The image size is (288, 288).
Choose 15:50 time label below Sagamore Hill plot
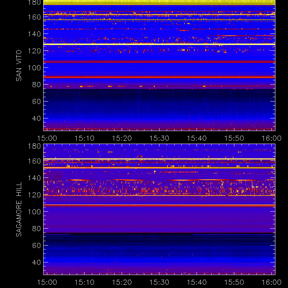234,282
